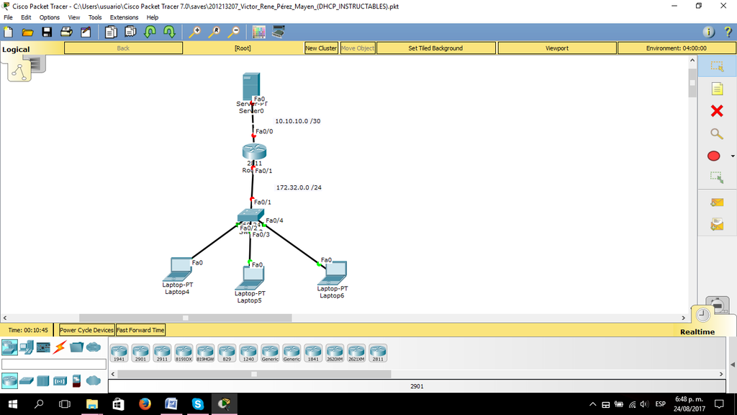Open the Help menu
Image resolution: width=737 pixels, height=415 pixels.
[x=153, y=17]
